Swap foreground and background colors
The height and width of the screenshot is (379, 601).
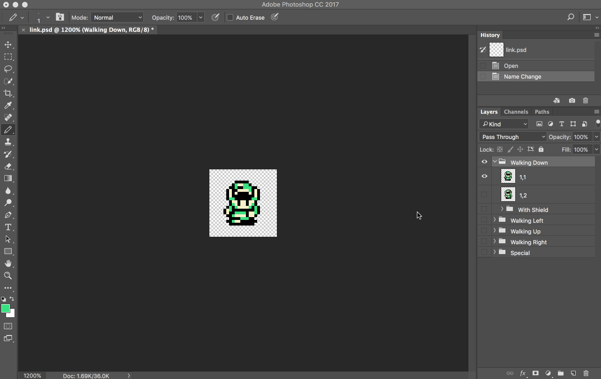(12, 299)
